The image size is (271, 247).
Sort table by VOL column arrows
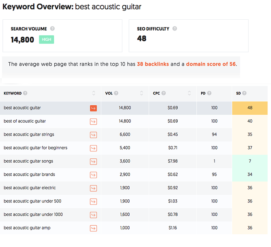(141, 93)
